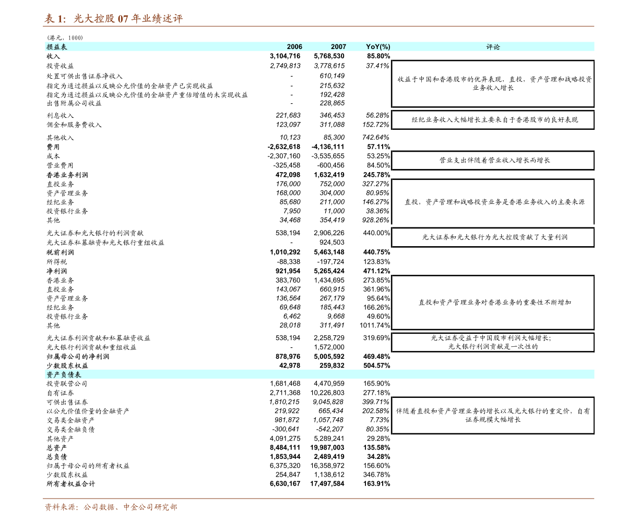Click the title 表1: 光大控股07年业绩述评
639x522 pixels.
pos(113,19)
